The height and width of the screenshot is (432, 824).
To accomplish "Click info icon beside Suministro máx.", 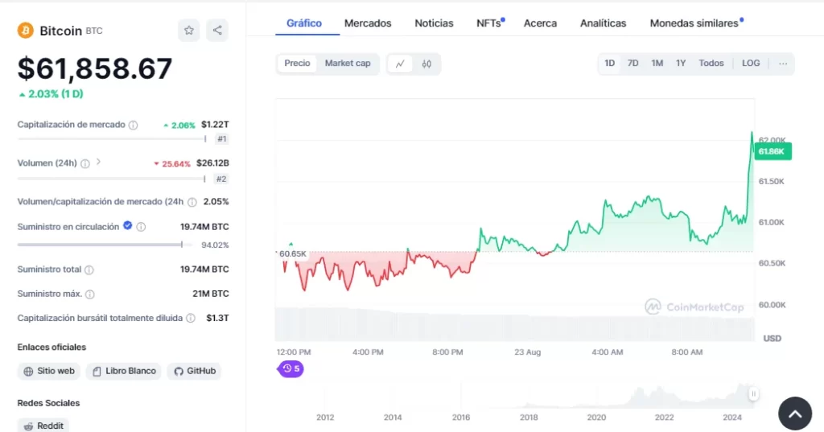I will point(90,294).
